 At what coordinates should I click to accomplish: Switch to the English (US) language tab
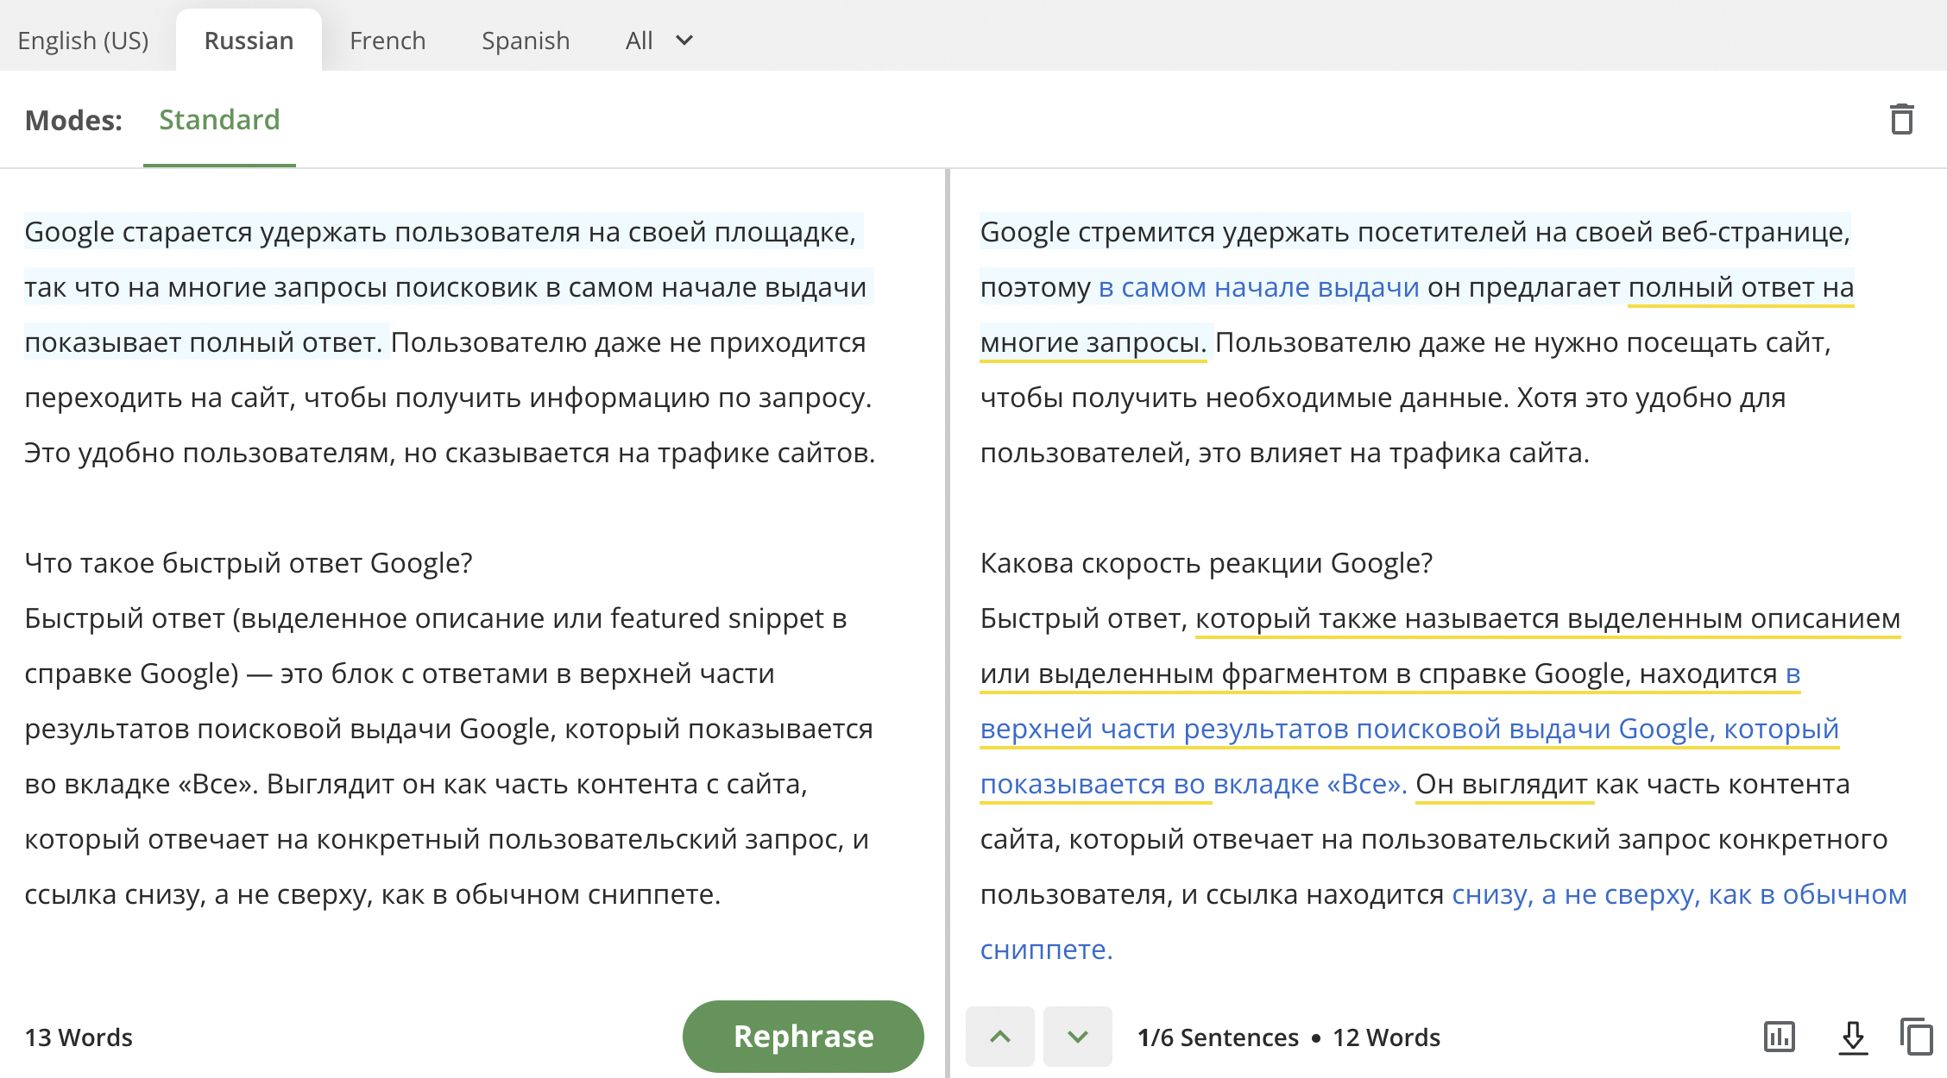click(83, 40)
